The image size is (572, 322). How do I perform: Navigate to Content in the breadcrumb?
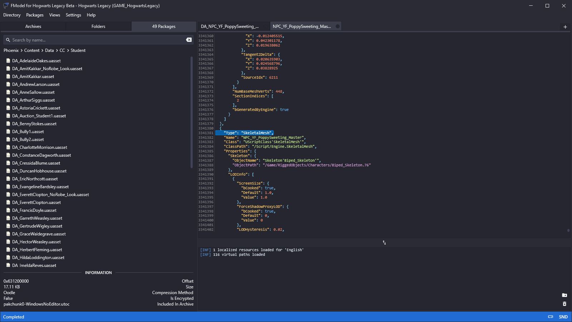(x=32, y=50)
